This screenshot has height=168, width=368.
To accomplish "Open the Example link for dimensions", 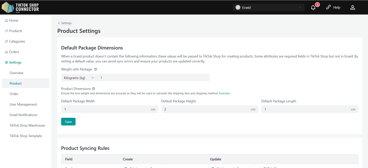I will point(224,93).
